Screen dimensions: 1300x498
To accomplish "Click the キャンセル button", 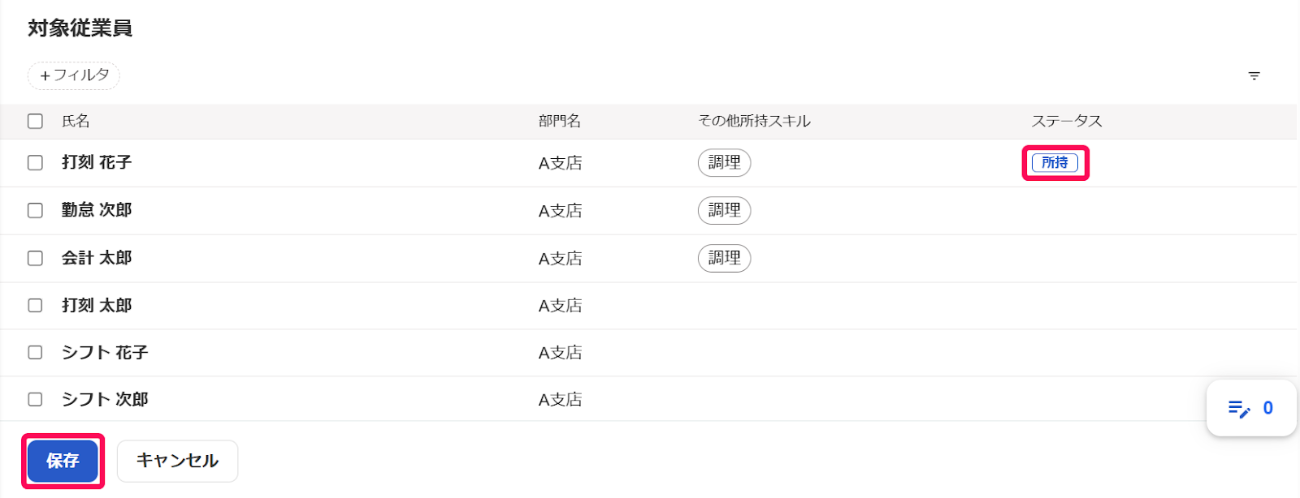I will tap(177, 461).
